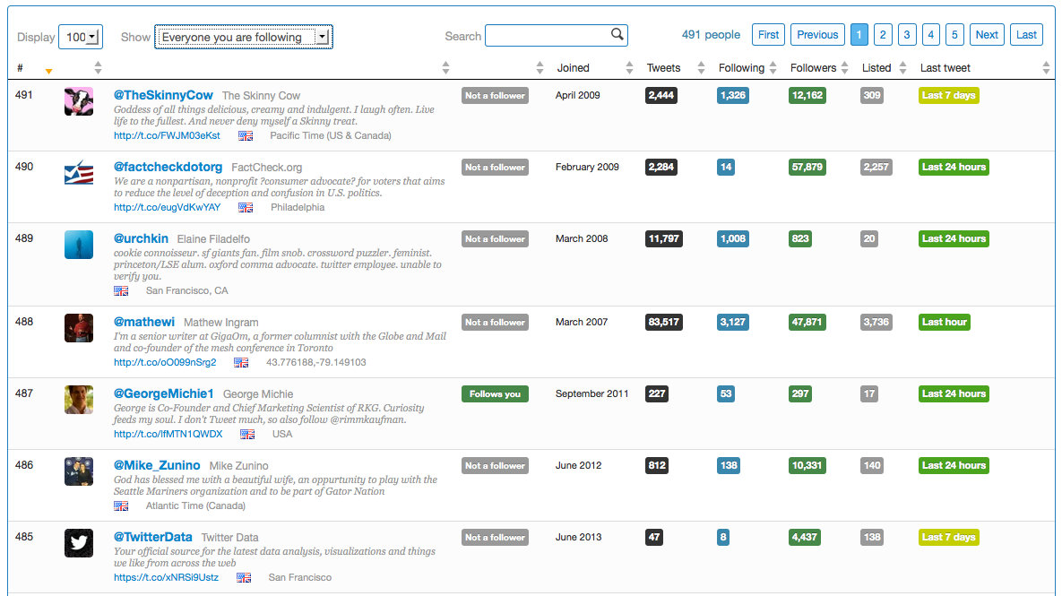
Task: Select page 3
Action: [x=907, y=35]
